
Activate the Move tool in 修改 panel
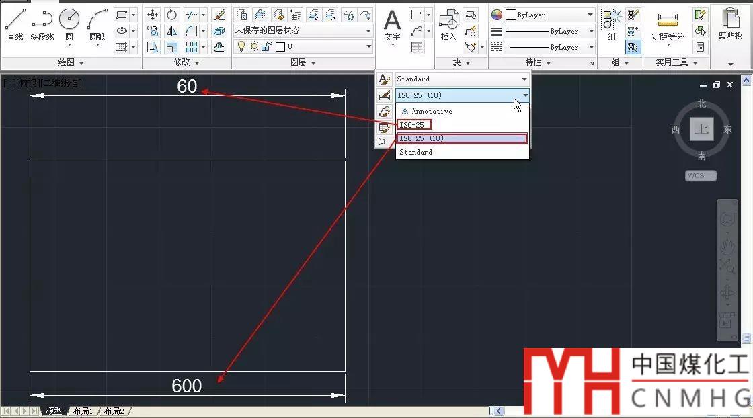(x=153, y=15)
